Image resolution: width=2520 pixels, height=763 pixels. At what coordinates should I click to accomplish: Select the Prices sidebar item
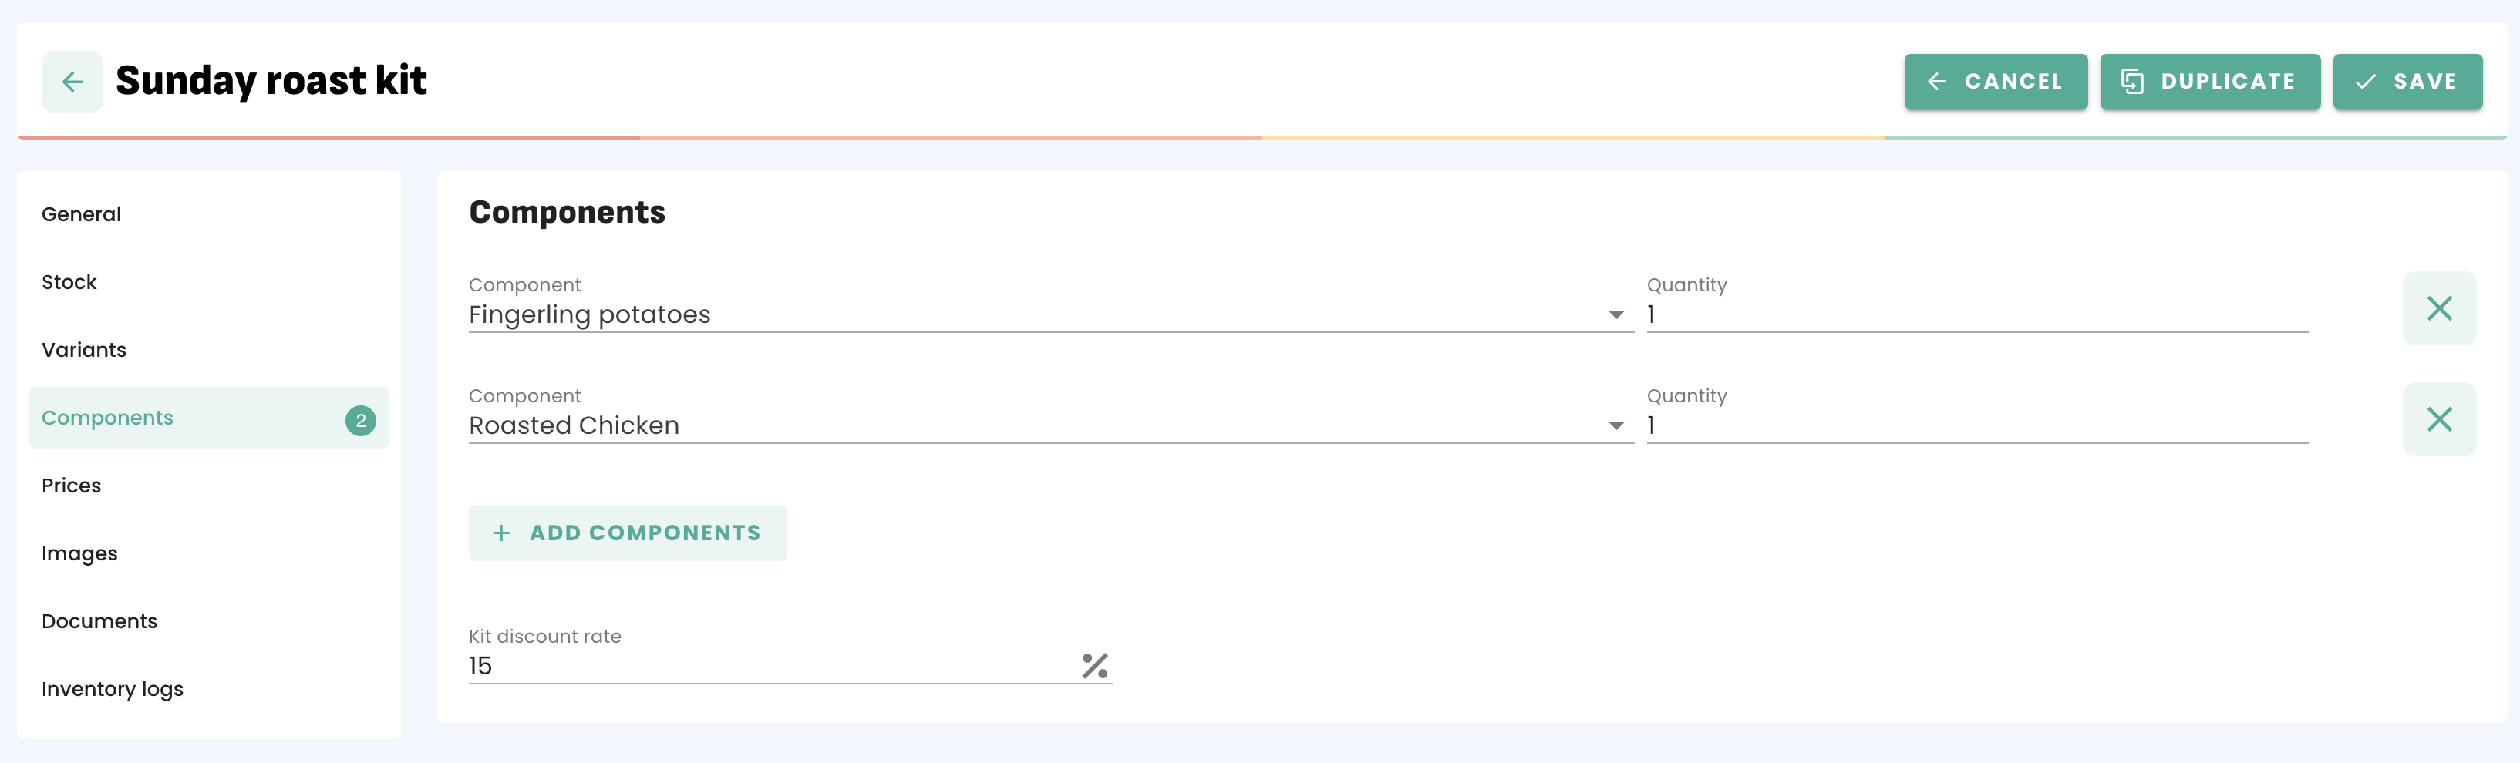point(72,486)
